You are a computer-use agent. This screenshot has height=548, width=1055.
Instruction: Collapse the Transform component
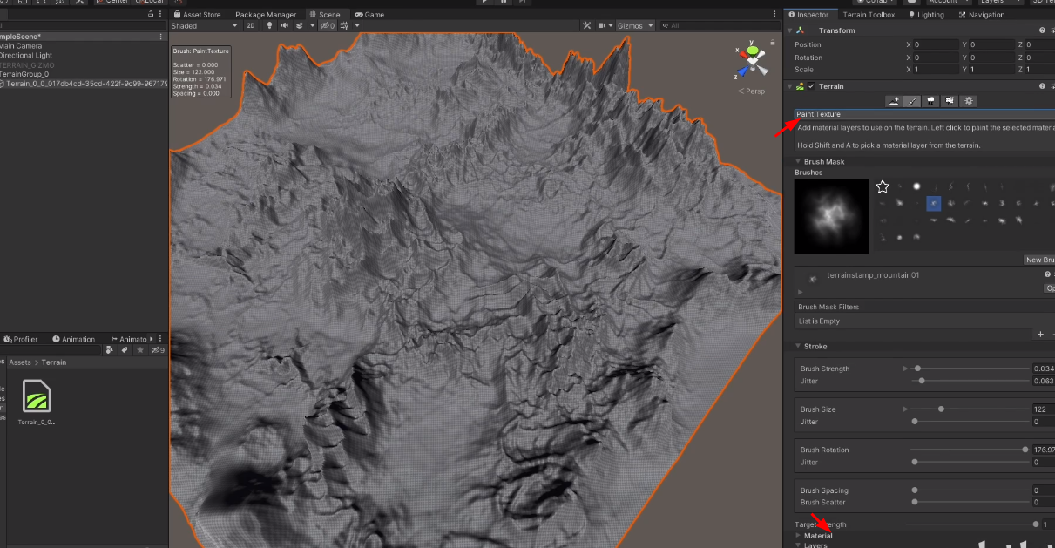791,30
